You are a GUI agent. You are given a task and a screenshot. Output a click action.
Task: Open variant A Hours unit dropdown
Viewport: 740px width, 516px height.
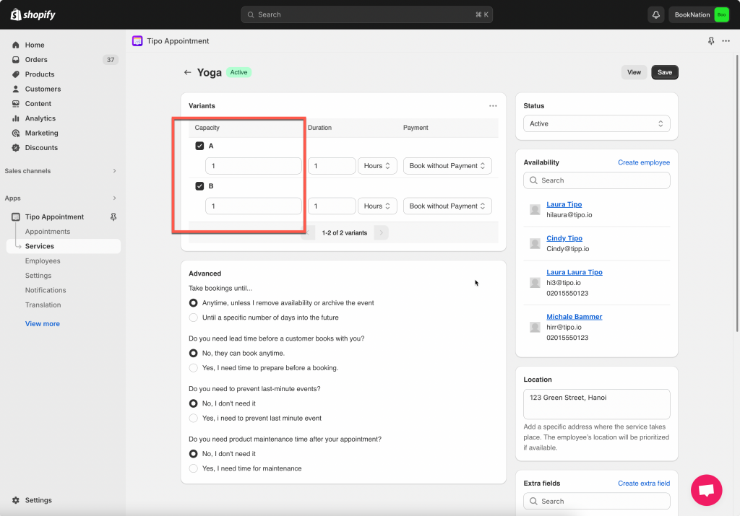tap(377, 166)
